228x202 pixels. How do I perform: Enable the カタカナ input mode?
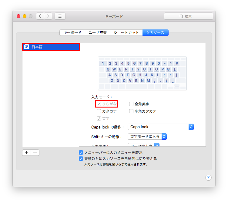[99, 111]
